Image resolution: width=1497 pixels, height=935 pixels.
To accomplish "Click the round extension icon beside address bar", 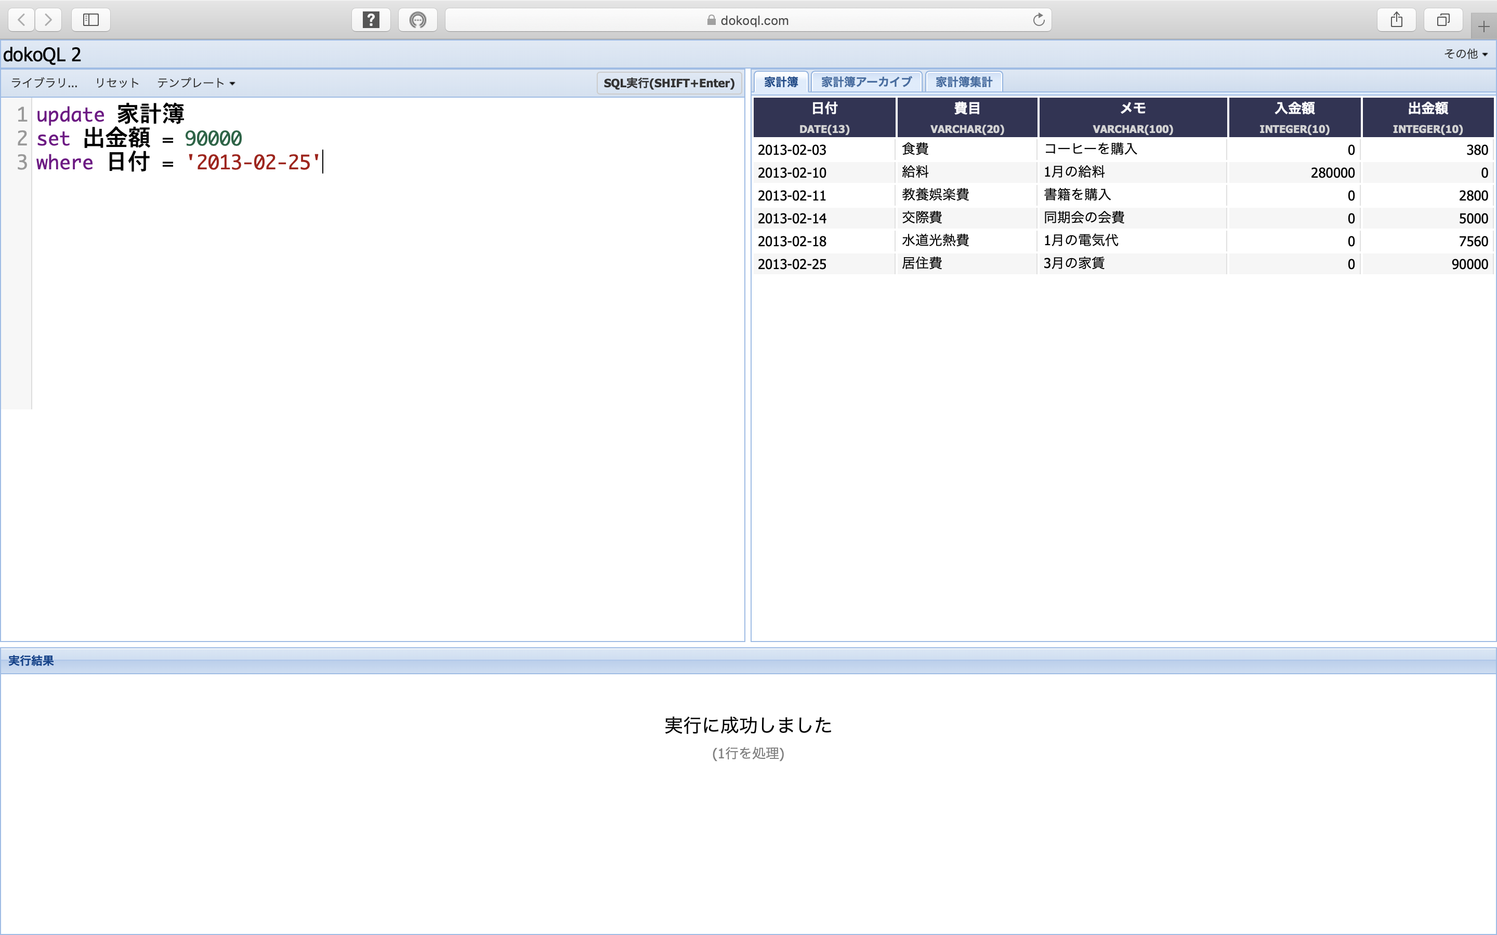I will (417, 20).
